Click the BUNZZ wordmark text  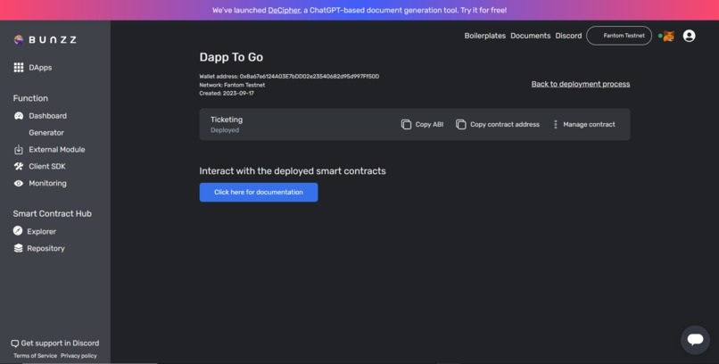point(53,40)
